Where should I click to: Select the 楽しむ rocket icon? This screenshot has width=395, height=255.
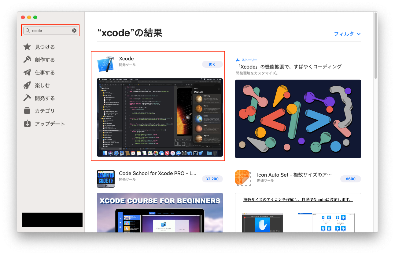pos(27,85)
